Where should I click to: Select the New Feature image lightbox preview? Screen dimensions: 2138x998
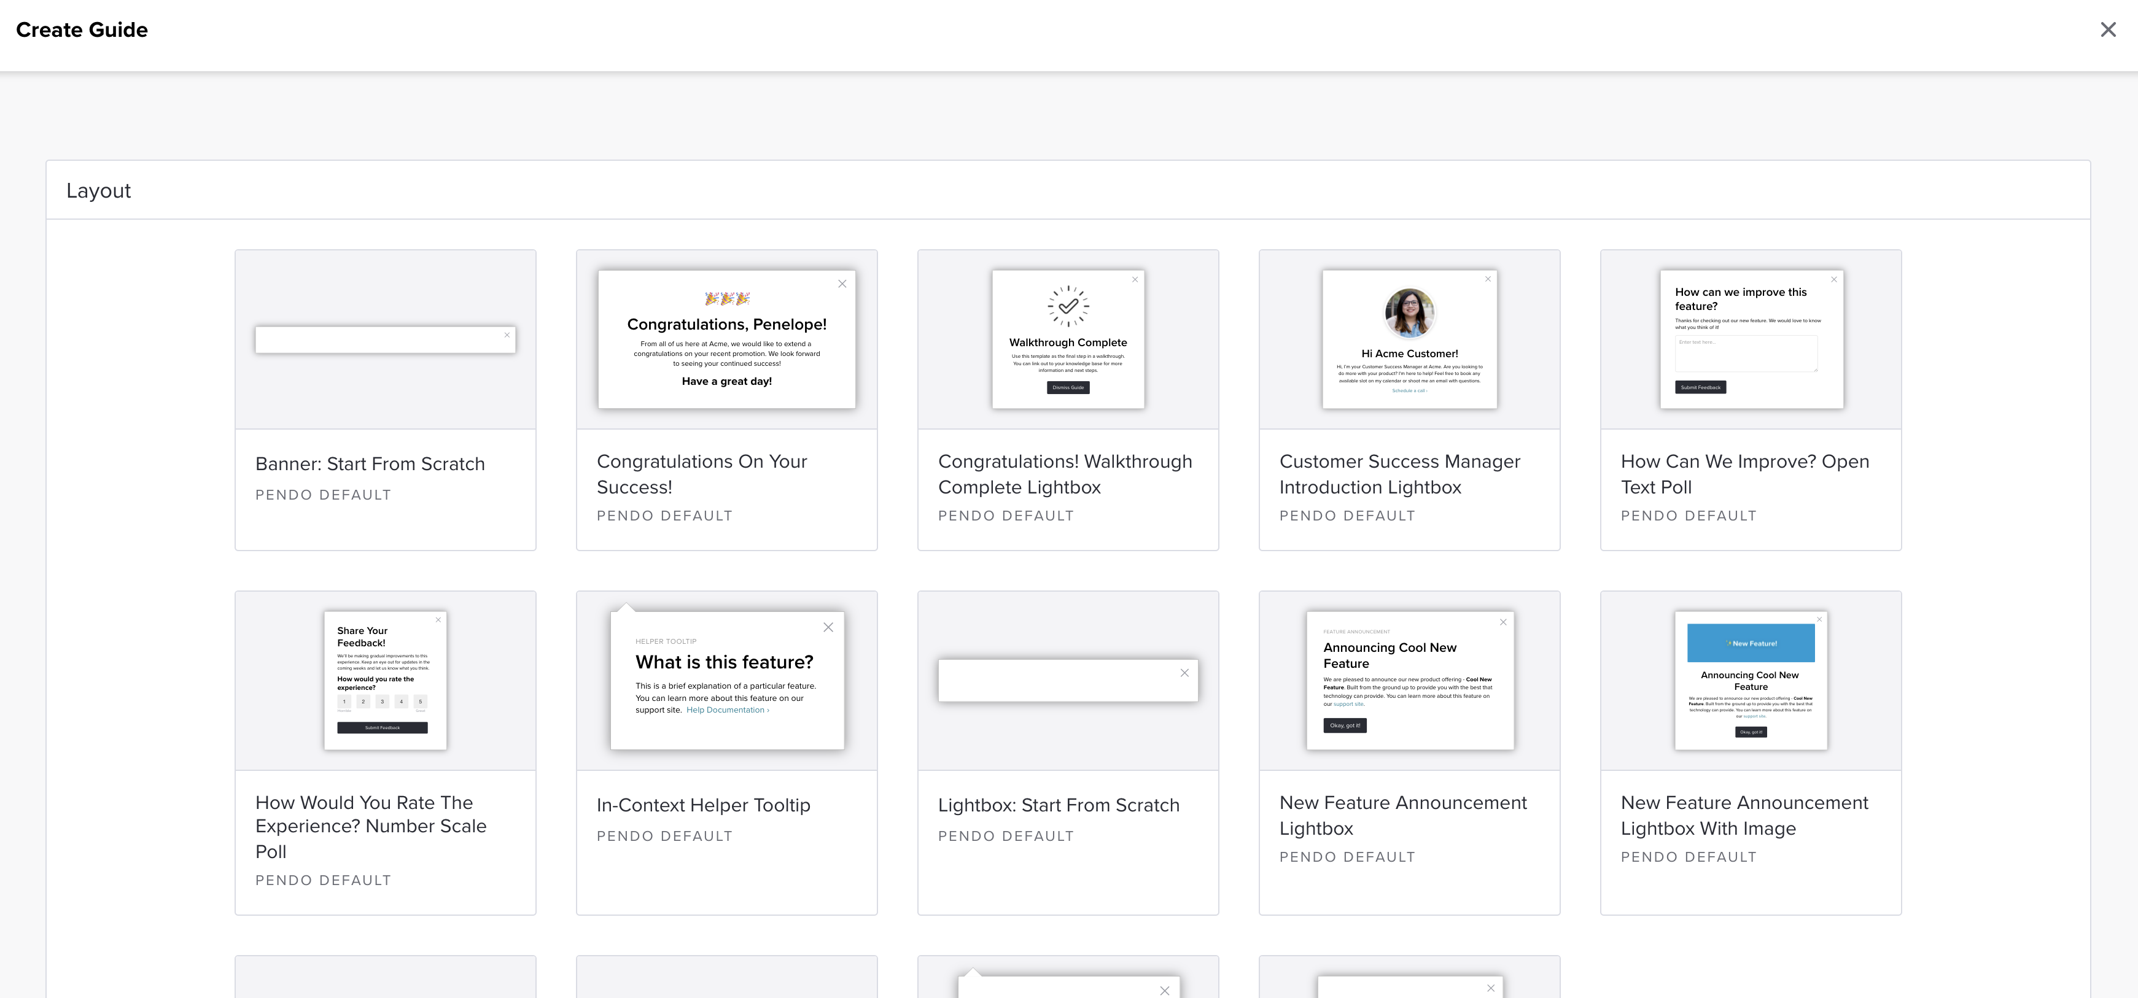[x=1751, y=680]
